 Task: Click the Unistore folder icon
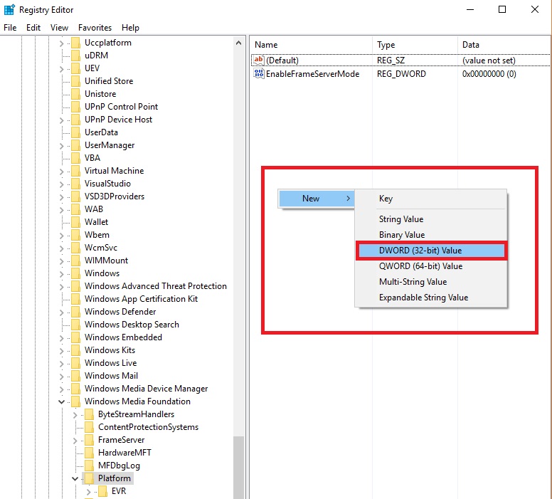click(x=75, y=94)
